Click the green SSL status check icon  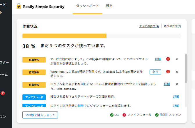[x=112, y=115]
